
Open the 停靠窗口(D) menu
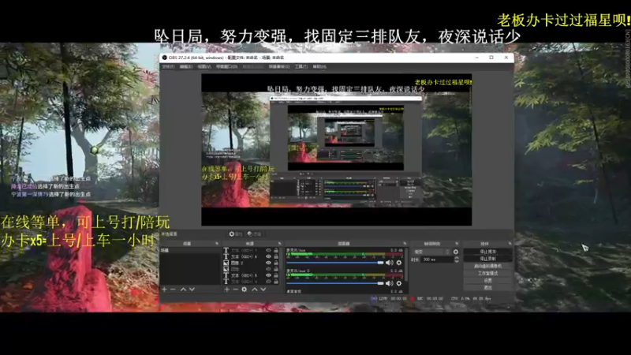[227, 66]
